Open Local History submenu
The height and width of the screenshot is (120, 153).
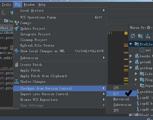point(60,10)
